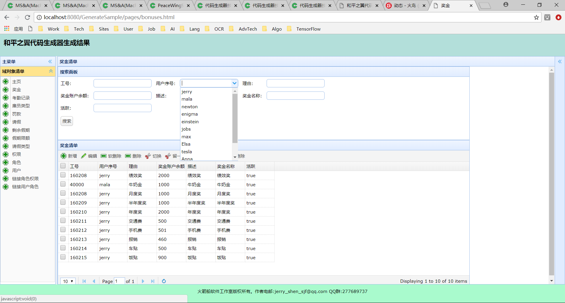Check the row for 160210 年度奖

(x=63, y=212)
